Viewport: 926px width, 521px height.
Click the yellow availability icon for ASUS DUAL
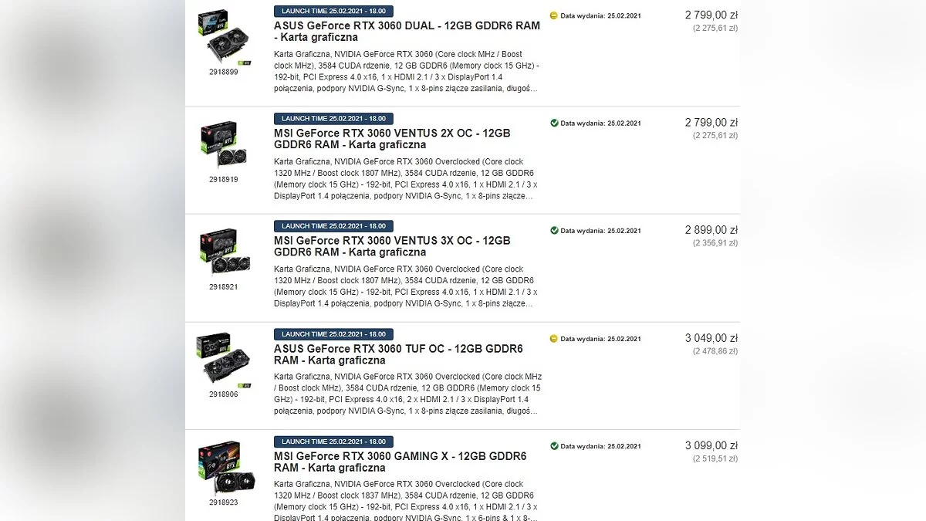553,15
